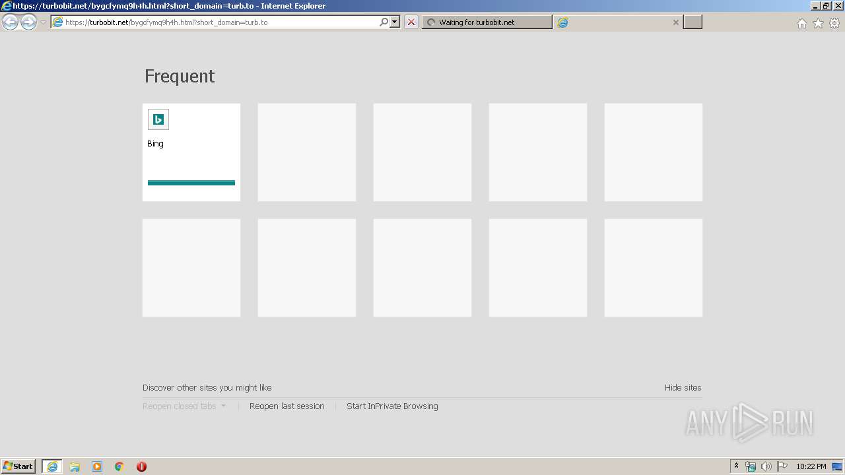The width and height of the screenshot is (845, 475).
Task: Go back with the browser Back arrow
Action: tap(10, 22)
